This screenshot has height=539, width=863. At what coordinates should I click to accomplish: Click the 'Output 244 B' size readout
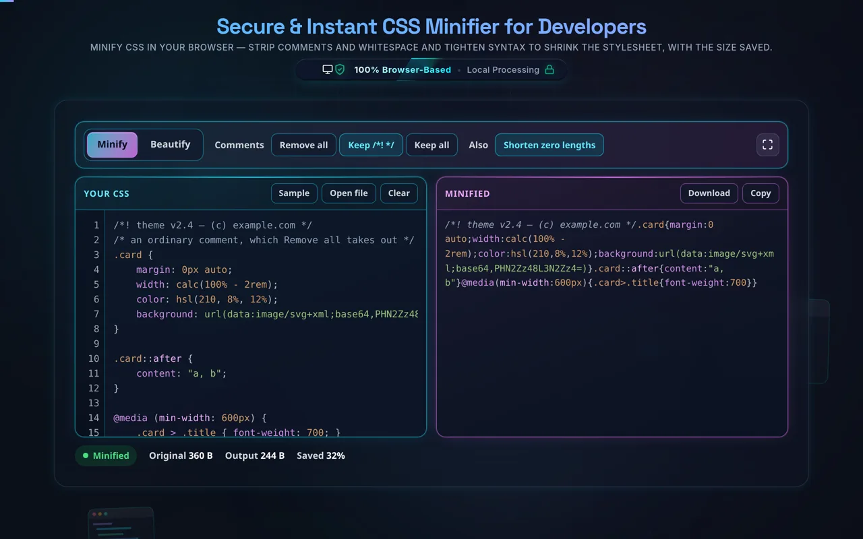coord(255,455)
